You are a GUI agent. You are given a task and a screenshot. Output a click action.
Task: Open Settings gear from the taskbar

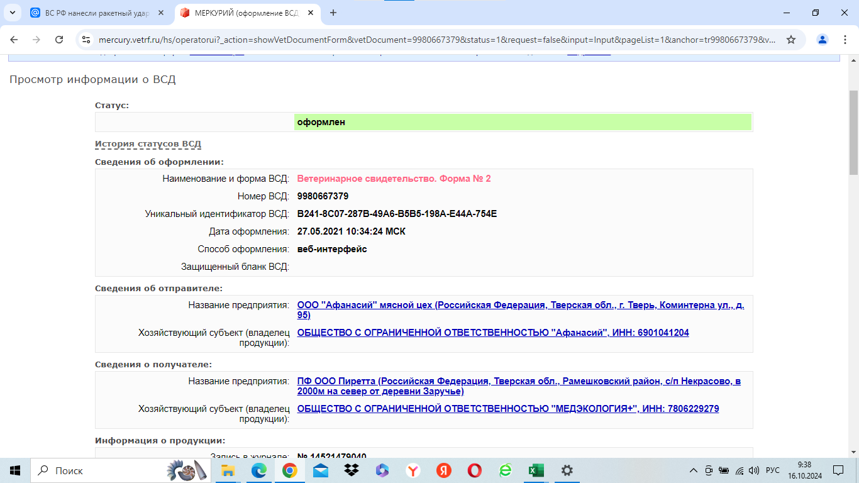(x=567, y=470)
